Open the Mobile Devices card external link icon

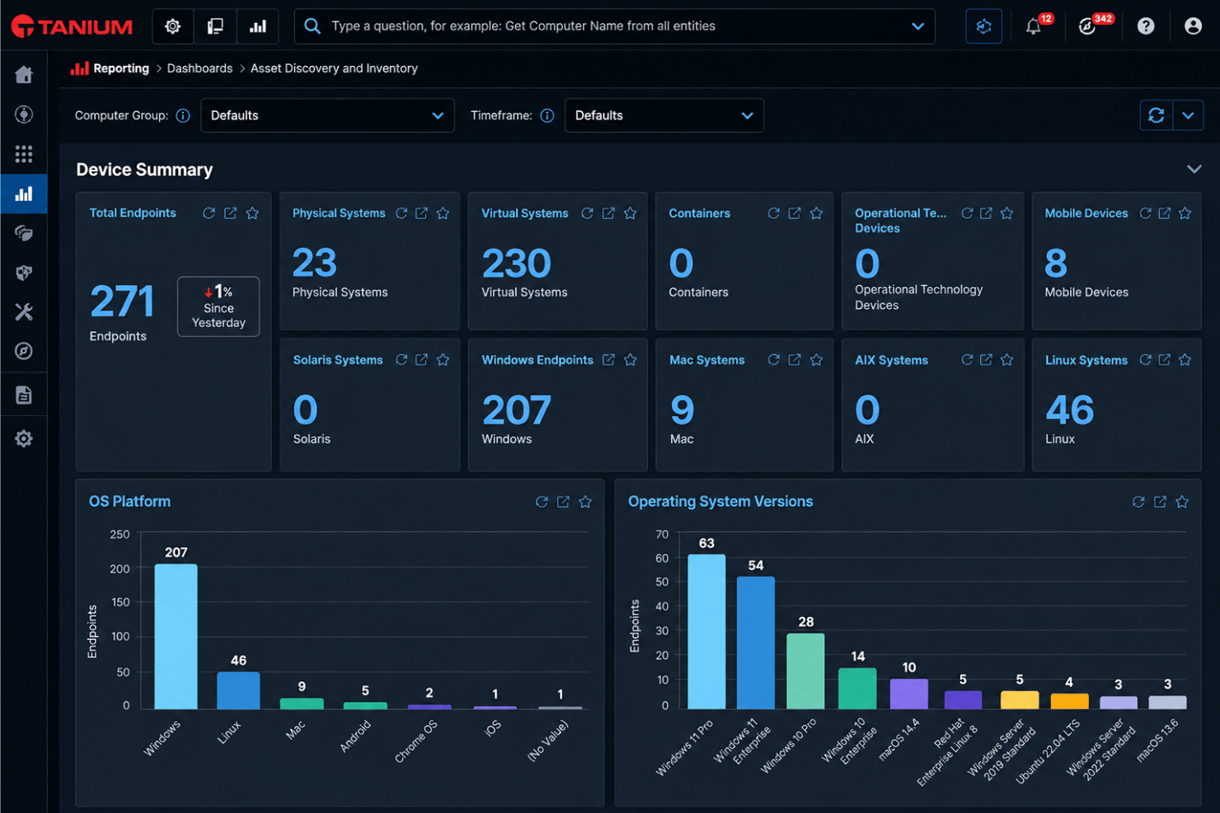[x=1164, y=213]
